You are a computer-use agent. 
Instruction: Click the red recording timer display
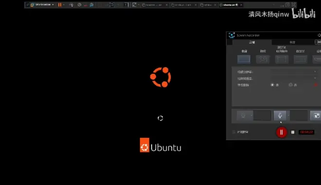(306, 132)
